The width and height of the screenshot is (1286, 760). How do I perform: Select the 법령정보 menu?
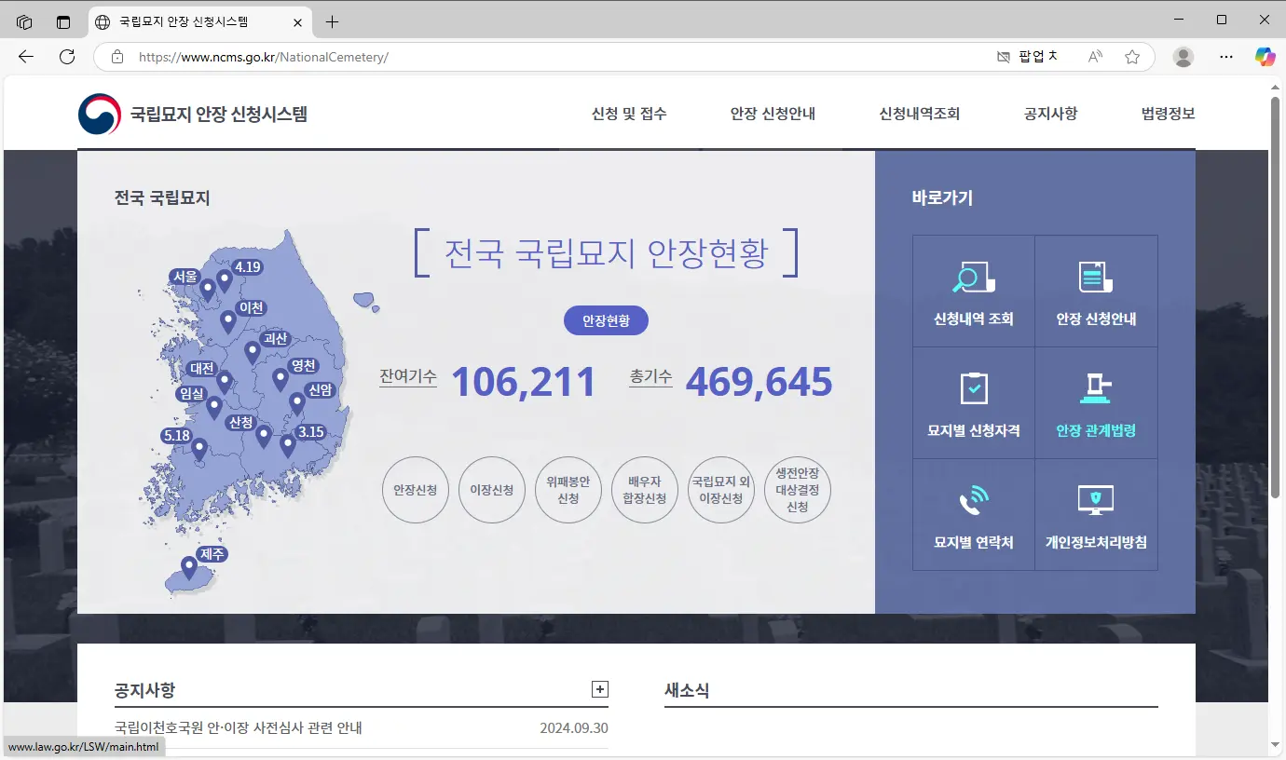tap(1166, 114)
